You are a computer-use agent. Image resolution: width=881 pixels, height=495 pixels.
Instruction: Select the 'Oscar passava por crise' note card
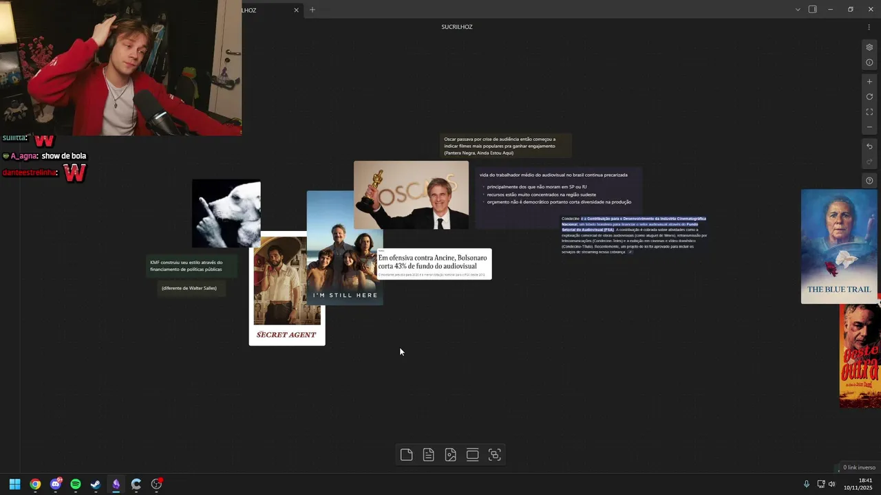coord(506,146)
